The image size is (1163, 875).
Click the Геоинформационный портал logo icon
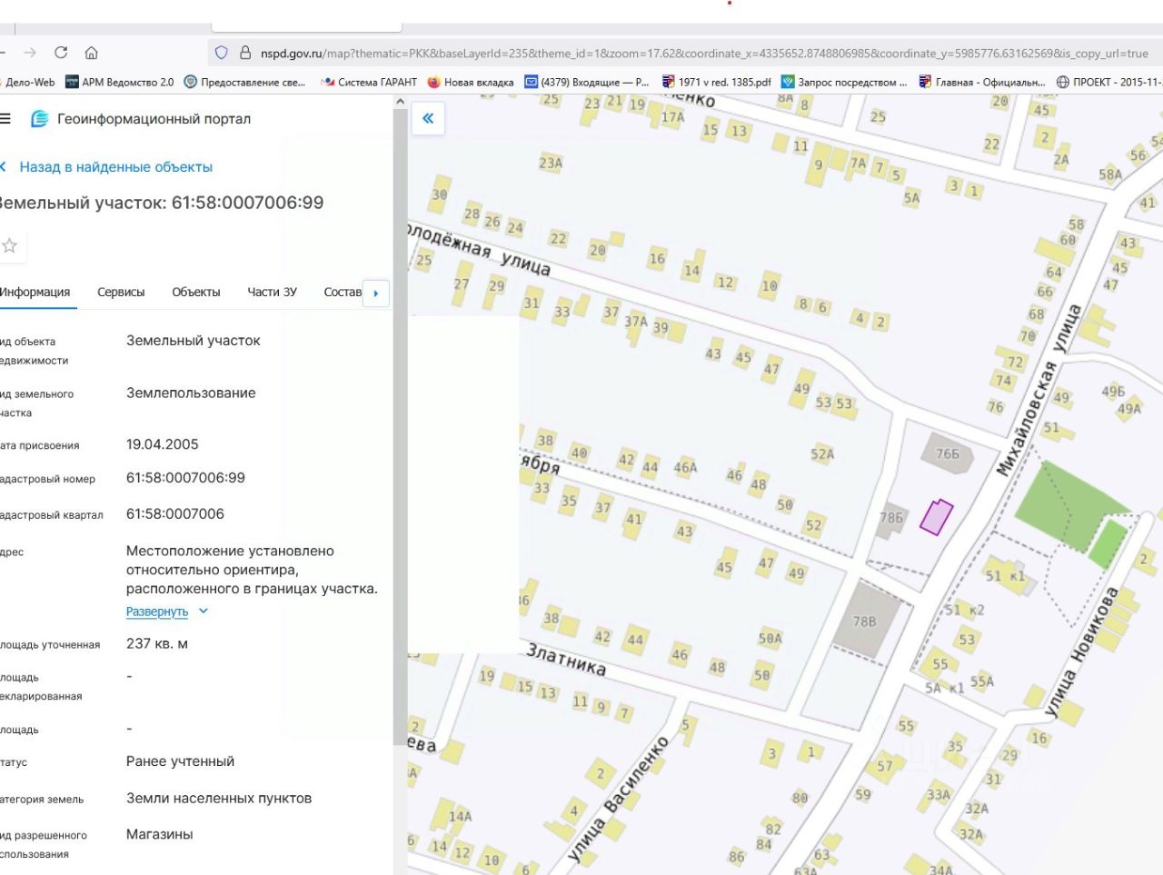click(x=39, y=119)
